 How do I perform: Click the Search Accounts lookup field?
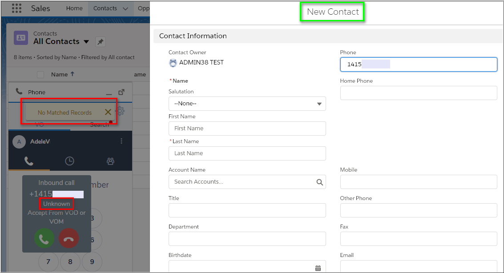pos(242,182)
